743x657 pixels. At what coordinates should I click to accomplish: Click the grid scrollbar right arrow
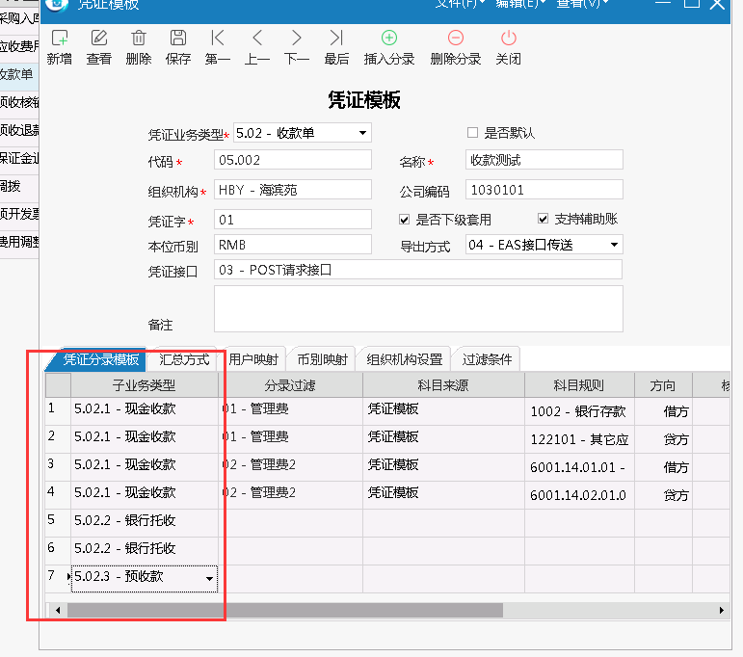click(x=721, y=610)
